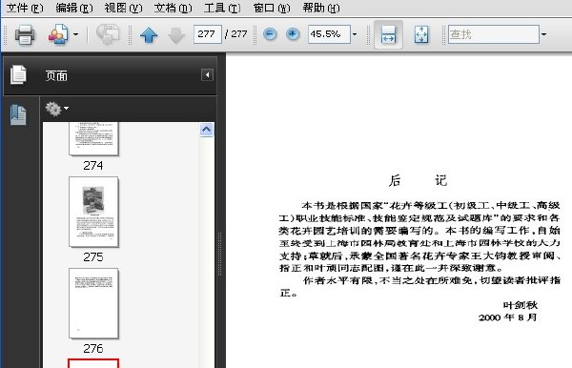Screen dimensions: 572x368
Task: Click the thumbnail label 276
Action: [x=93, y=349]
